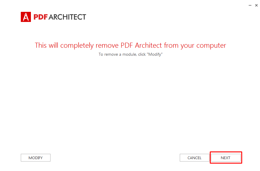
Task: Click the quoted "Modify" word in the subtitle
Action: (x=155, y=55)
